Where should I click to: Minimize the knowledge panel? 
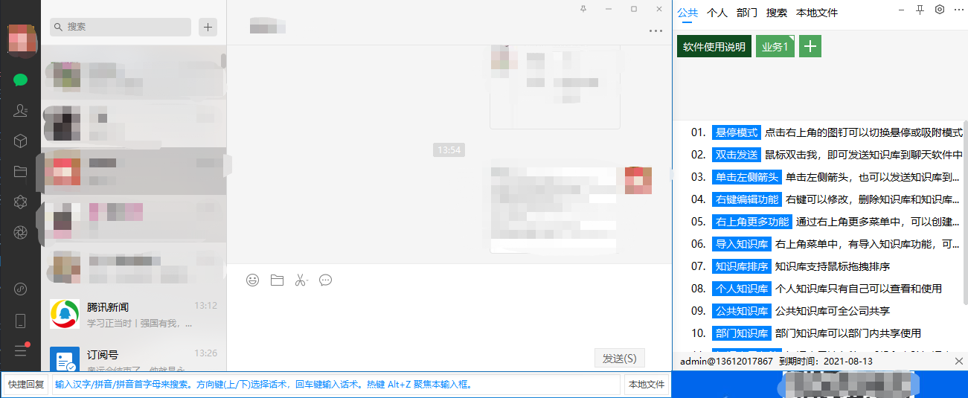point(901,10)
